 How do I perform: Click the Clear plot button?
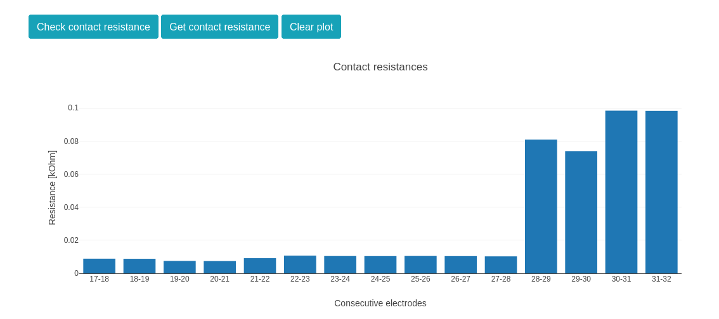tap(311, 27)
